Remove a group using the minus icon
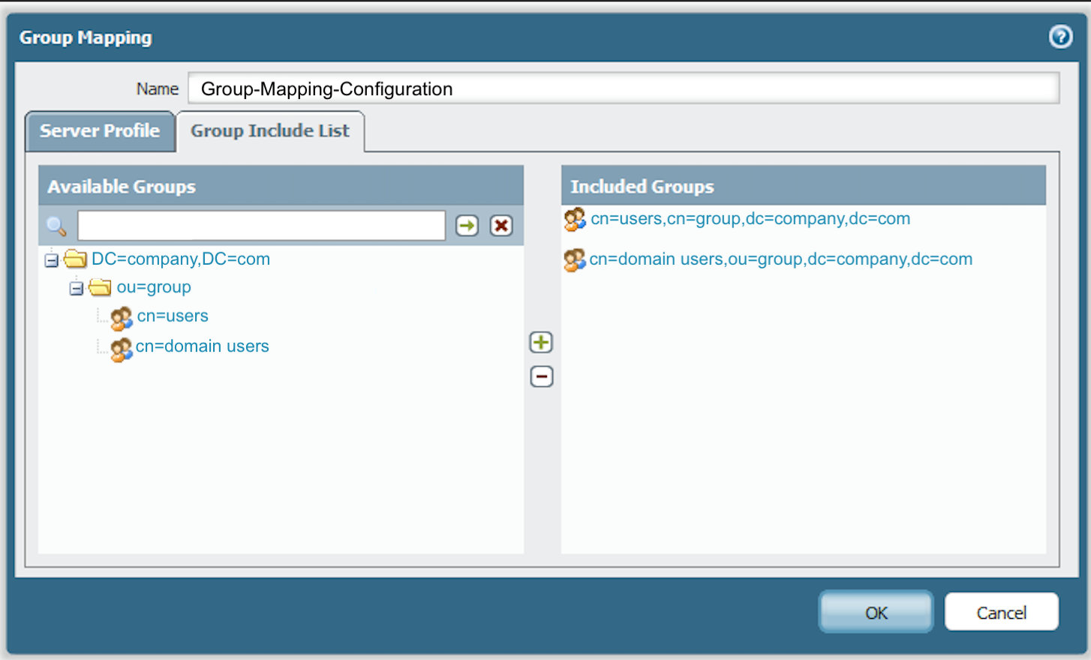1091x660 pixels. (x=541, y=376)
